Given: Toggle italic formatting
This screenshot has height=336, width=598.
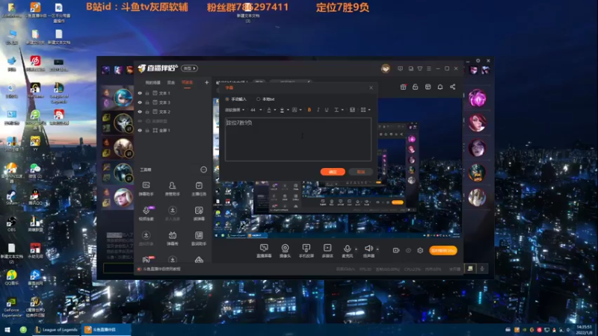Looking at the screenshot, I should [x=318, y=110].
